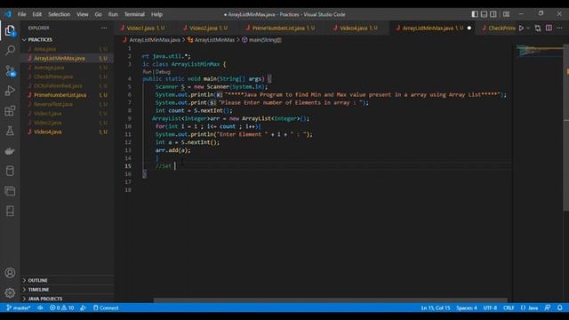Click the master branch indicator

[x=18, y=308]
